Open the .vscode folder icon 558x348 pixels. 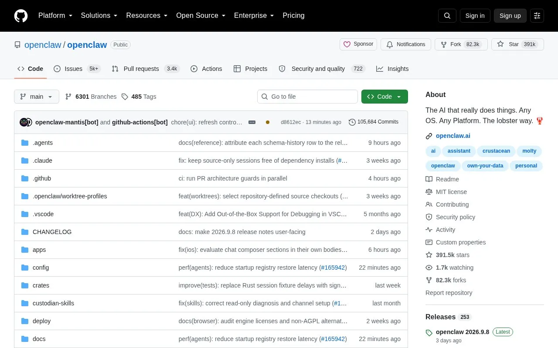click(25, 214)
